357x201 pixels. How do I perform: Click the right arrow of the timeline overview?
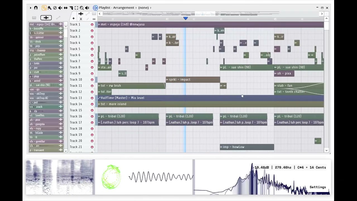322,14
